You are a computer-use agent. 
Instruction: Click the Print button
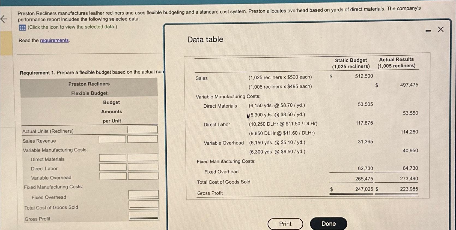(285, 224)
